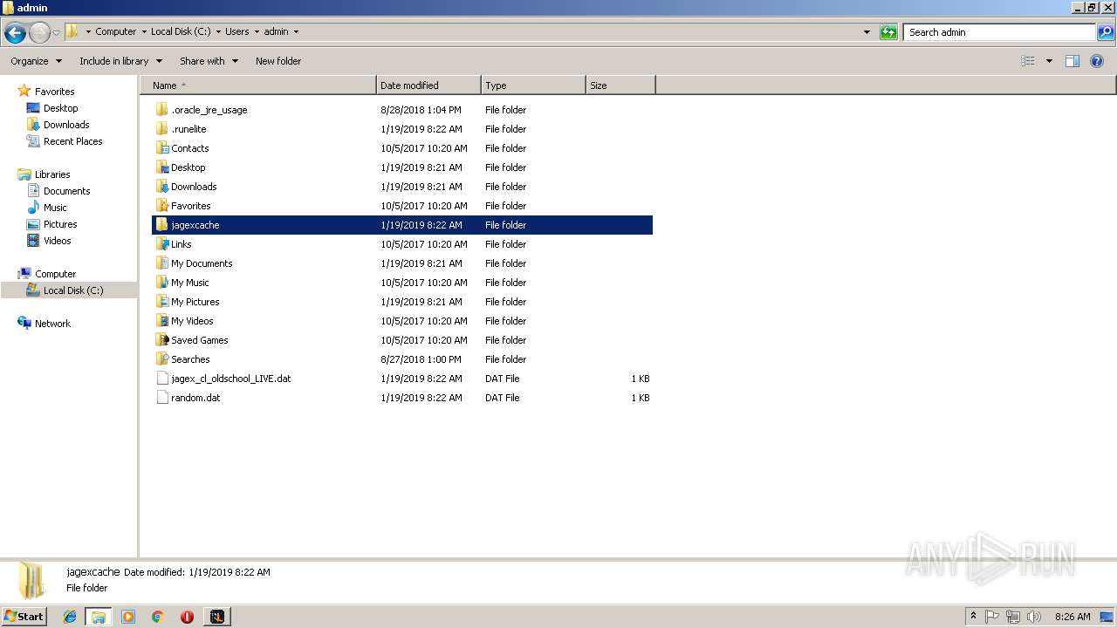Open Recent Places in navigation pane
This screenshot has width=1117, height=628.
point(72,141)
